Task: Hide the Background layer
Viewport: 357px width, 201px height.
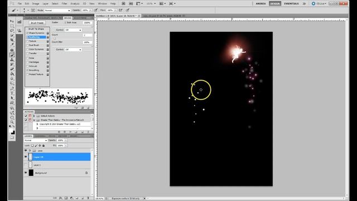Action: (26, 173)
